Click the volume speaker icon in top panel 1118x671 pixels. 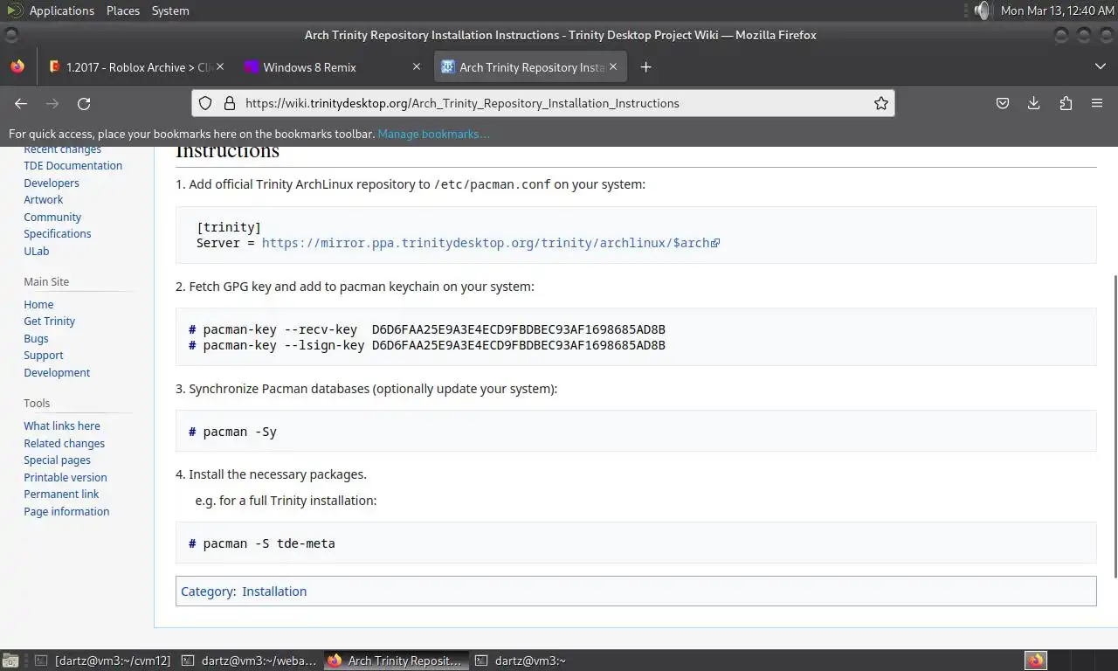tap(983, 10)
